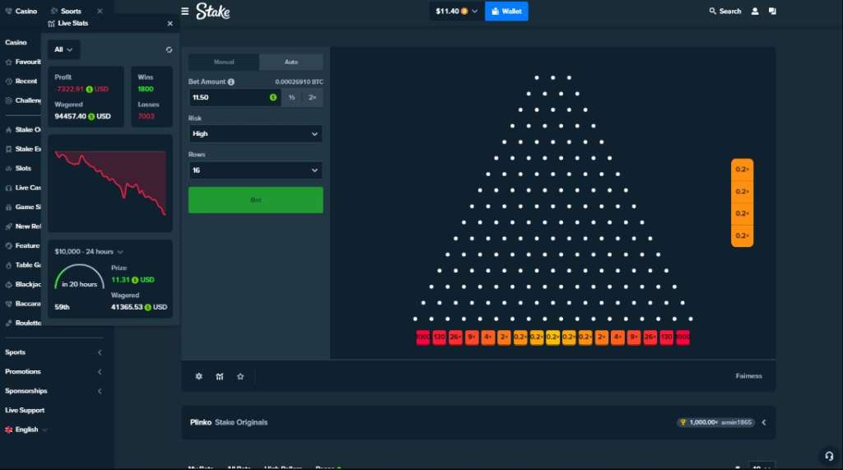Open the search tool in the header
The image size is (843, 470).
coord(724,11)
